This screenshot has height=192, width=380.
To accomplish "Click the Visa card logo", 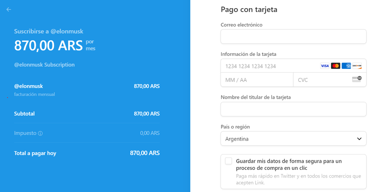I will [x=325, y=66].
